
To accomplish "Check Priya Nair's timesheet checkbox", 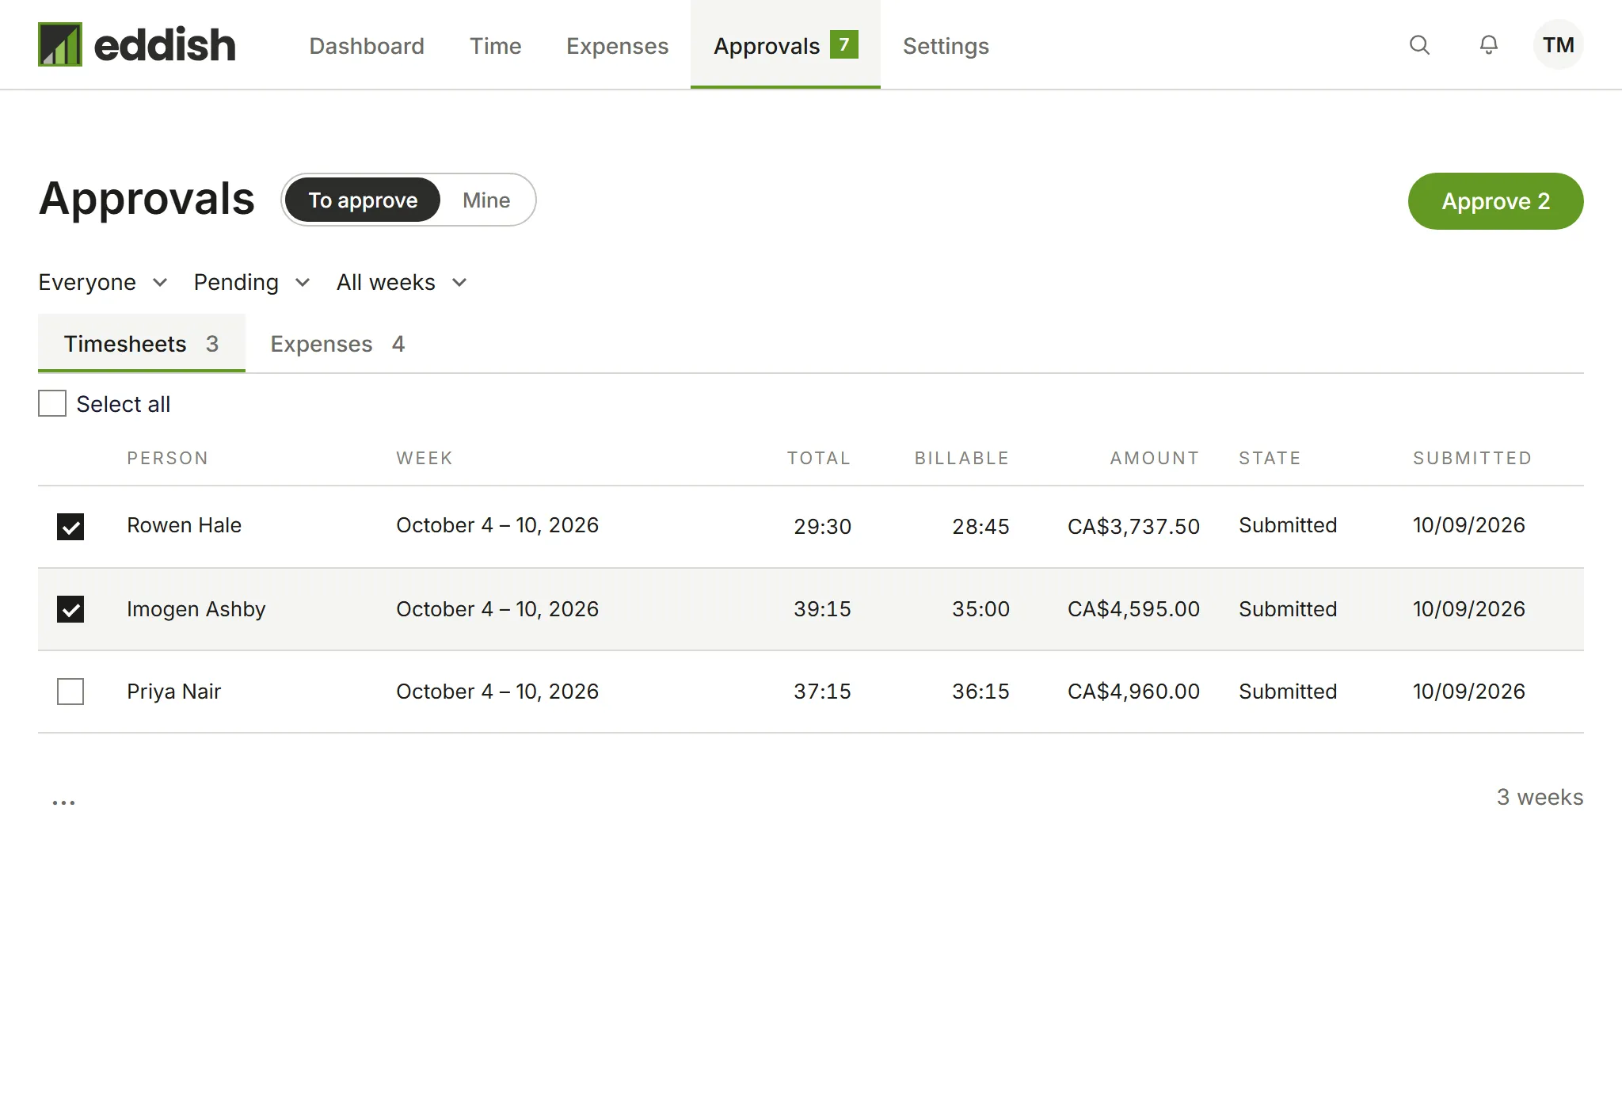I will (70, 692).
